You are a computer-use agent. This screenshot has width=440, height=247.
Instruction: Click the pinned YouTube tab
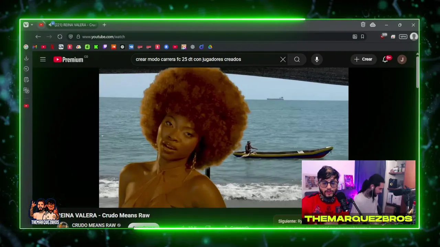click(x=41, y=25)
